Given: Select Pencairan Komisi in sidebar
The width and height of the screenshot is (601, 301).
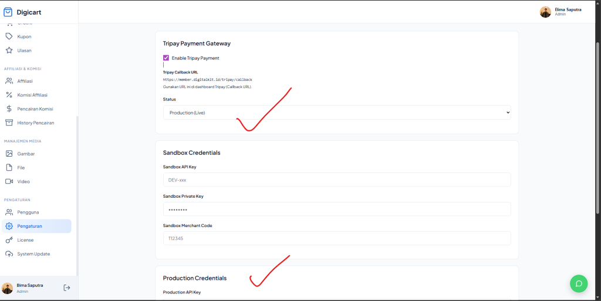Looking at the screenshot, I should coord(35,109).
